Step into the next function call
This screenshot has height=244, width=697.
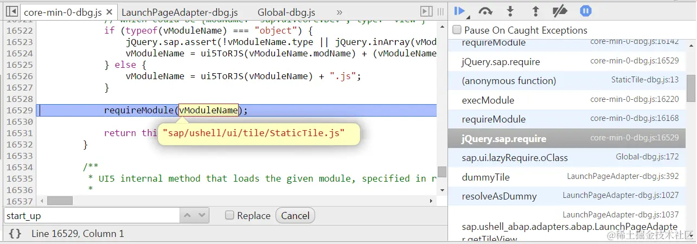510,11
